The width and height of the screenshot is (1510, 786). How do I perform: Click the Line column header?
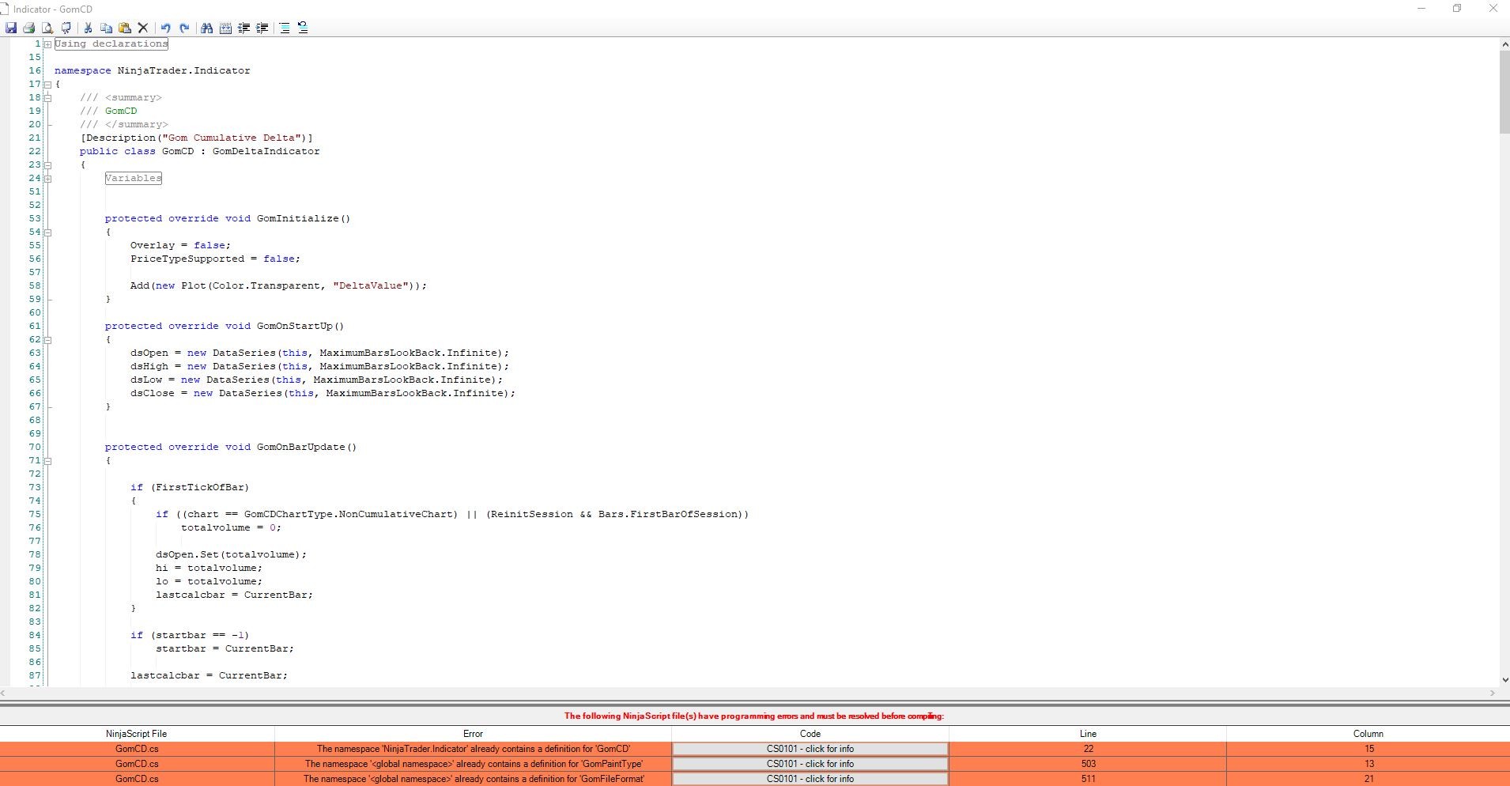coord(1088,734)
